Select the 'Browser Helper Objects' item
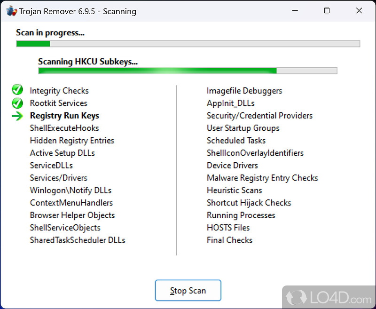Screen dimensions: 376x309 [x=72, y=215]
